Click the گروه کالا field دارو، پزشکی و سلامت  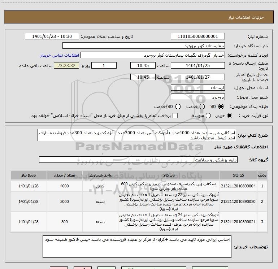[138, 160]
